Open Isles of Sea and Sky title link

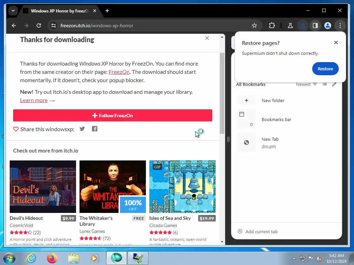pos(170,218)
